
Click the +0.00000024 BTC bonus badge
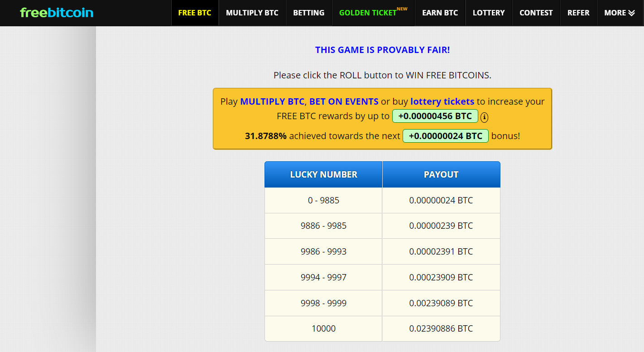tap(446, 136)
